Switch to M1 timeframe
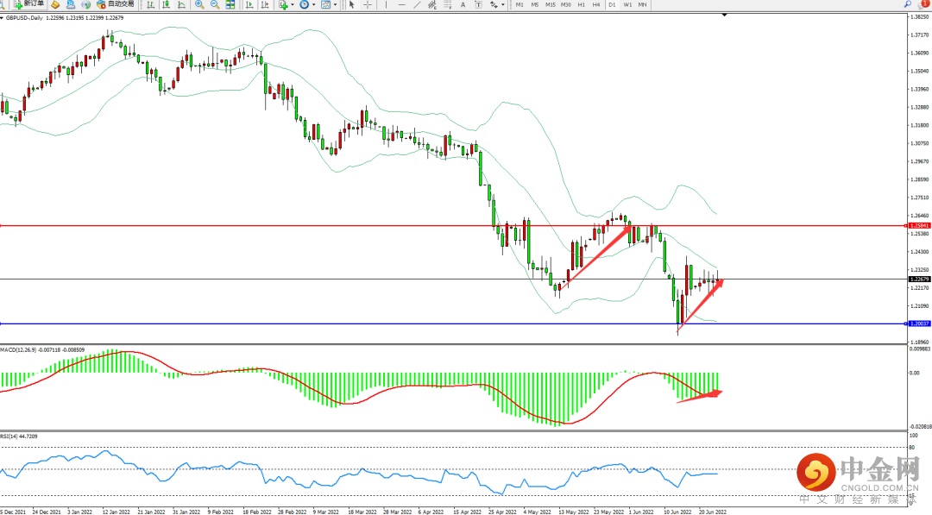Viewport: 932px width, 515px height. tap(520, 4)
